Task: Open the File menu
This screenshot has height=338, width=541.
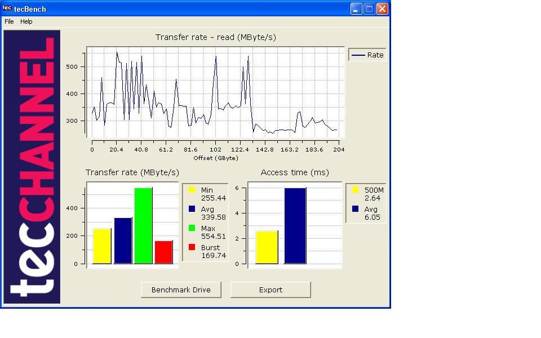Action: (x=9, y=21)
